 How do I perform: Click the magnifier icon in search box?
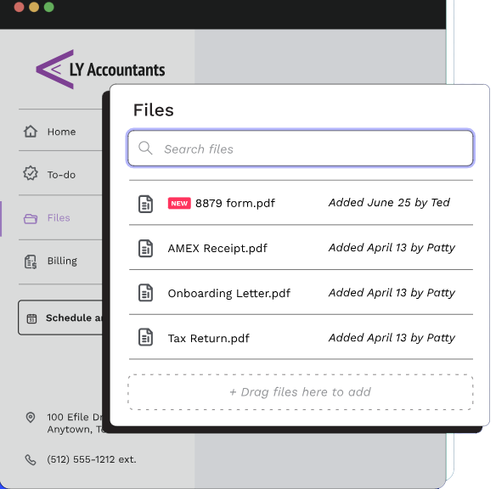pyautogui.click(x=145, y=148)
